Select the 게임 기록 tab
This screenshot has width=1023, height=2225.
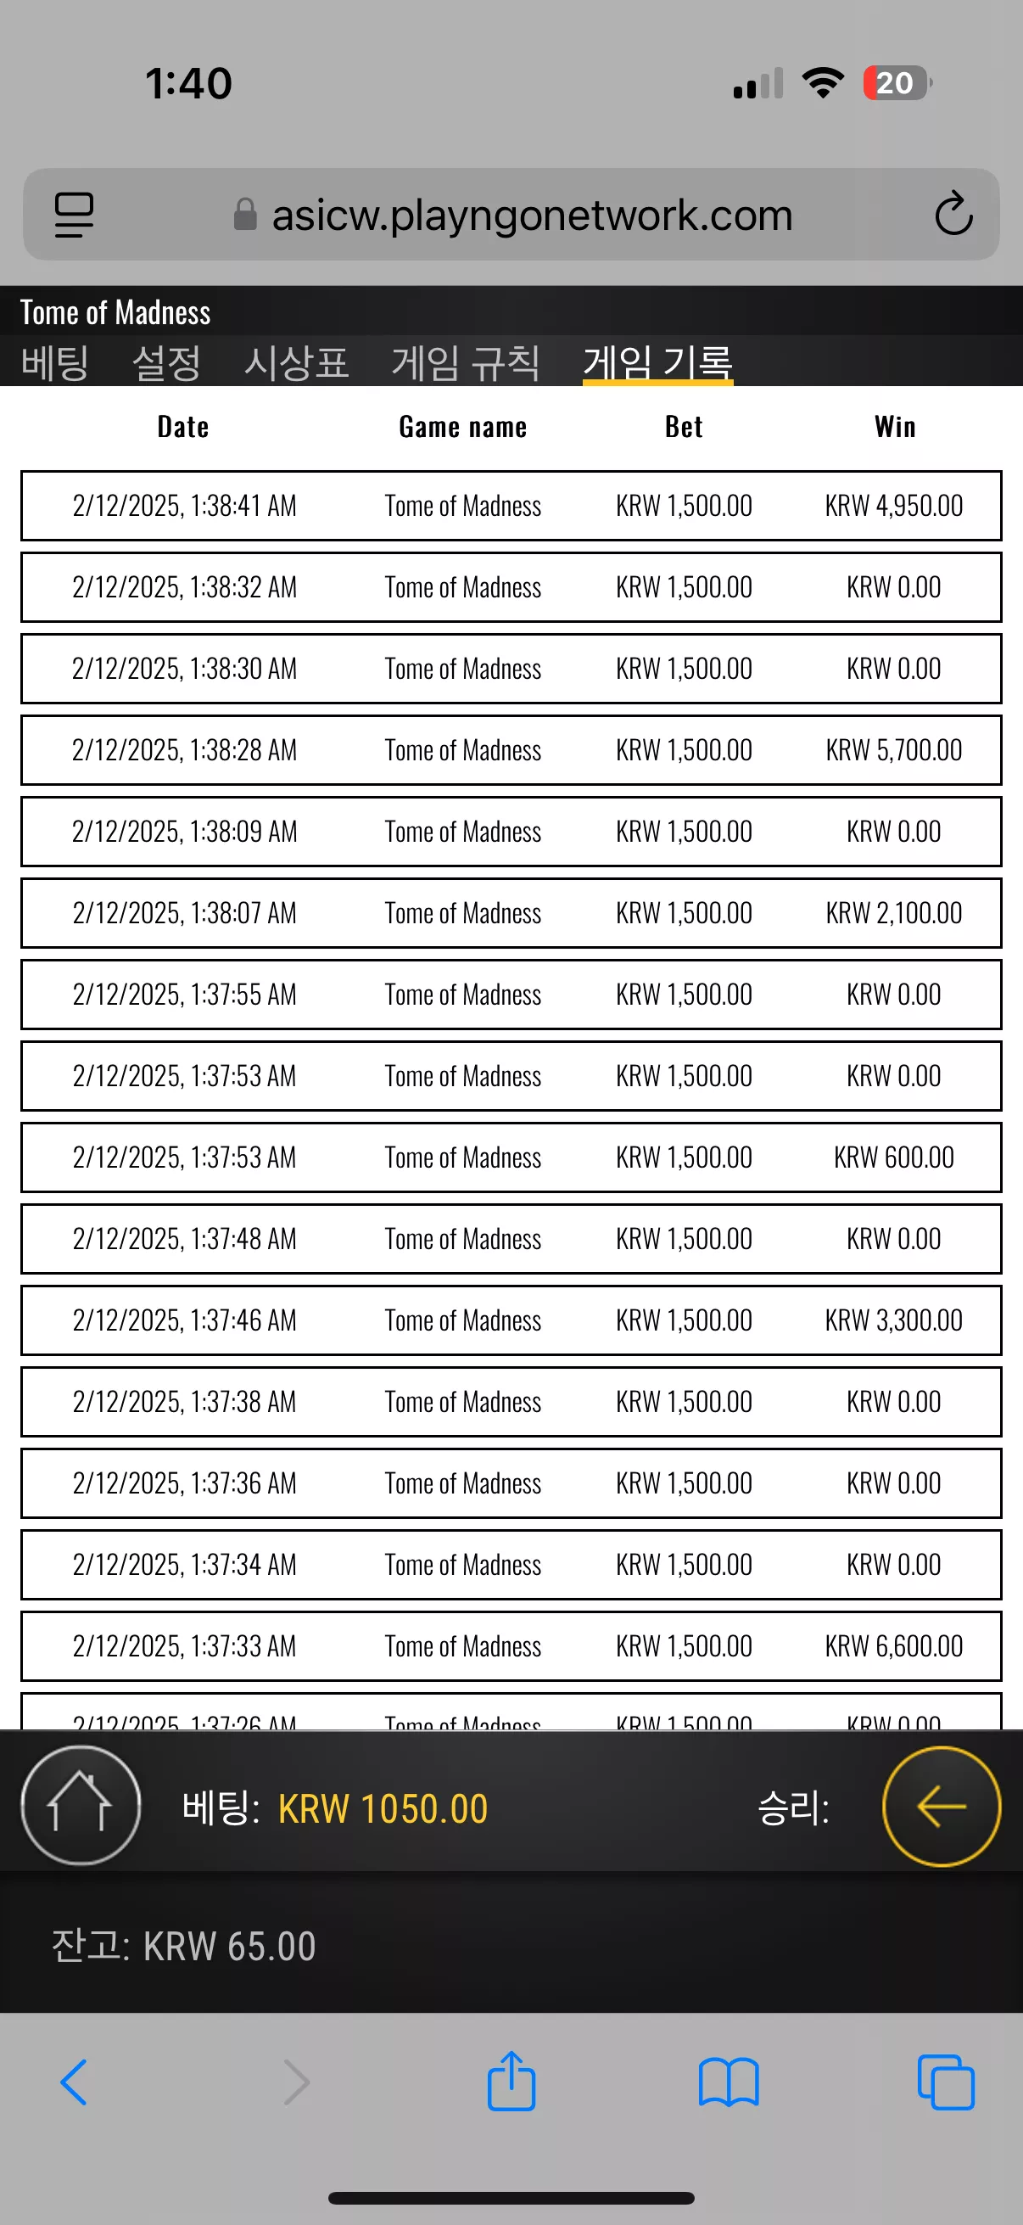click(x=658, y=361)
